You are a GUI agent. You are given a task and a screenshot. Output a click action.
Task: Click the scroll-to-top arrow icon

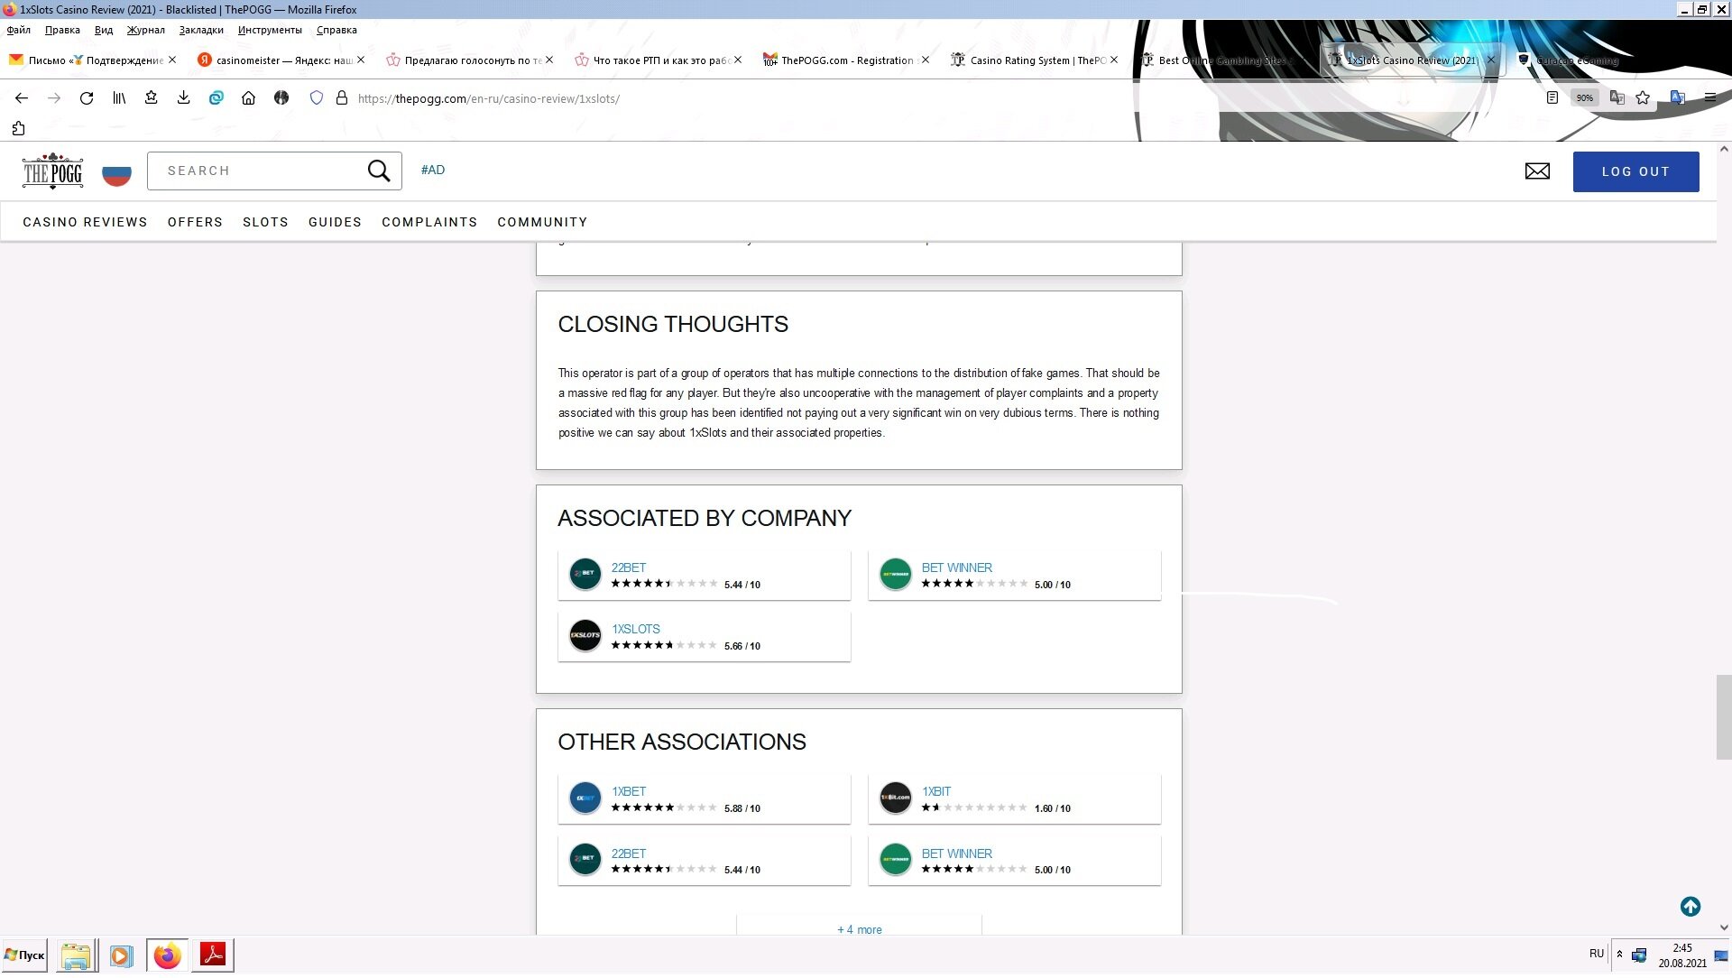1691,908
